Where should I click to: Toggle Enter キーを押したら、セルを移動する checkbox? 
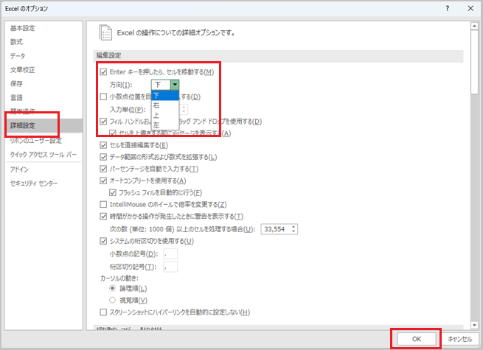[x=103, y=72]
